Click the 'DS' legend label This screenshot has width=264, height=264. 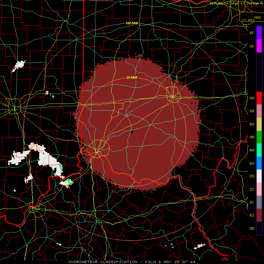click(252, 176)
